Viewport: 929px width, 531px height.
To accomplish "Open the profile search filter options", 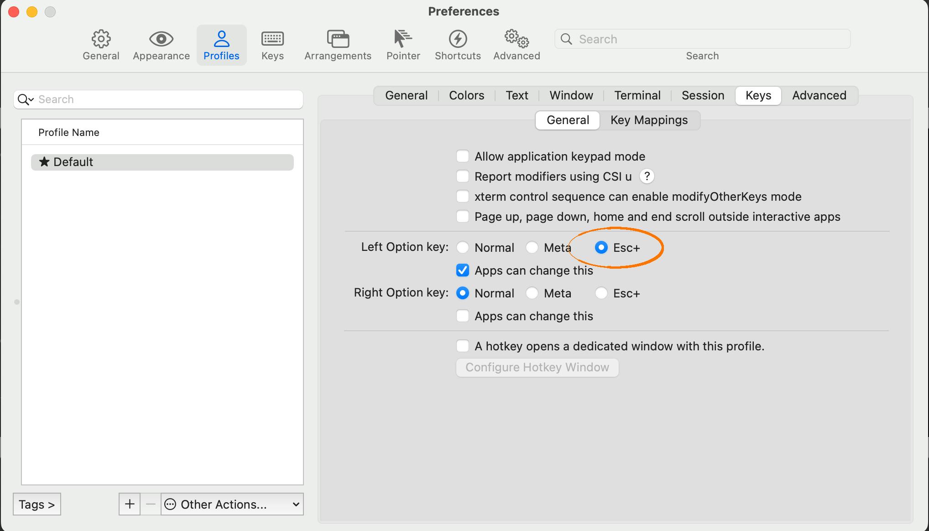I will click(x=25, y=99).
